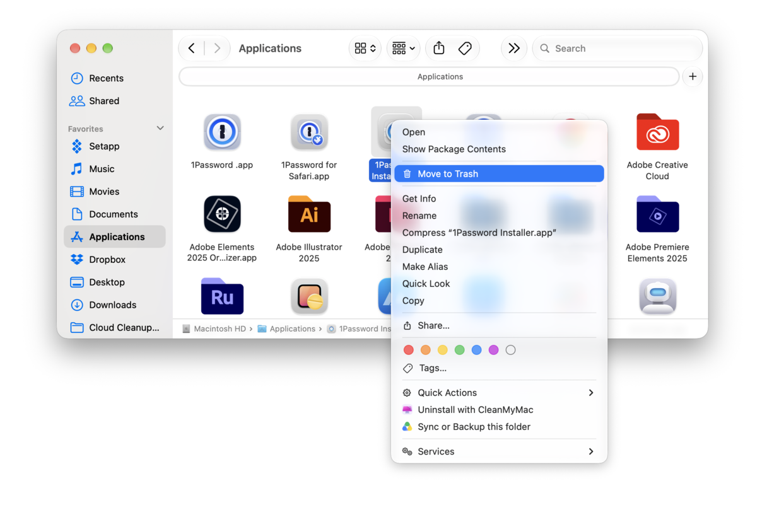
Task: Select the Adobe Illustrator 2025 folder icon
Action: [x=309, y=214]
